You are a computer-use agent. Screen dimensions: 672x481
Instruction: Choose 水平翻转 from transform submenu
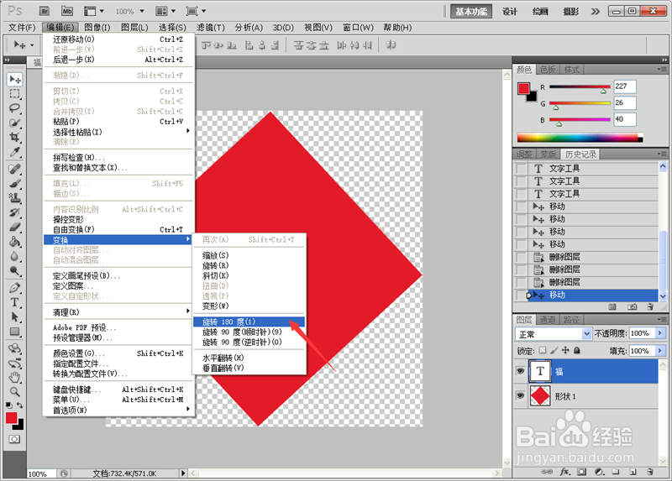point(249,358)
